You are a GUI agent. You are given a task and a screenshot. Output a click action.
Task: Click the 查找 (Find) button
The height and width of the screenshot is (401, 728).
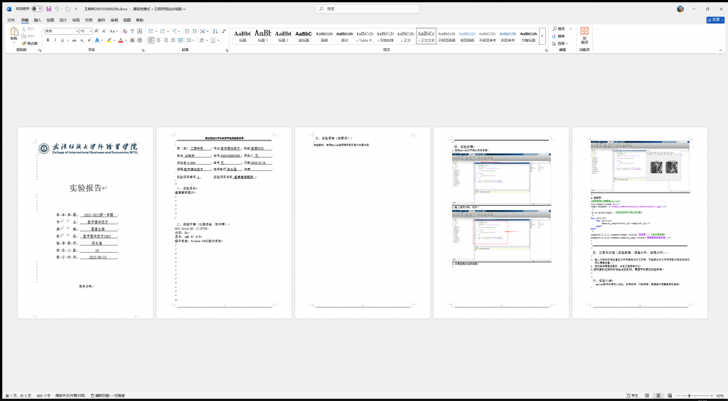coord(562,29)
